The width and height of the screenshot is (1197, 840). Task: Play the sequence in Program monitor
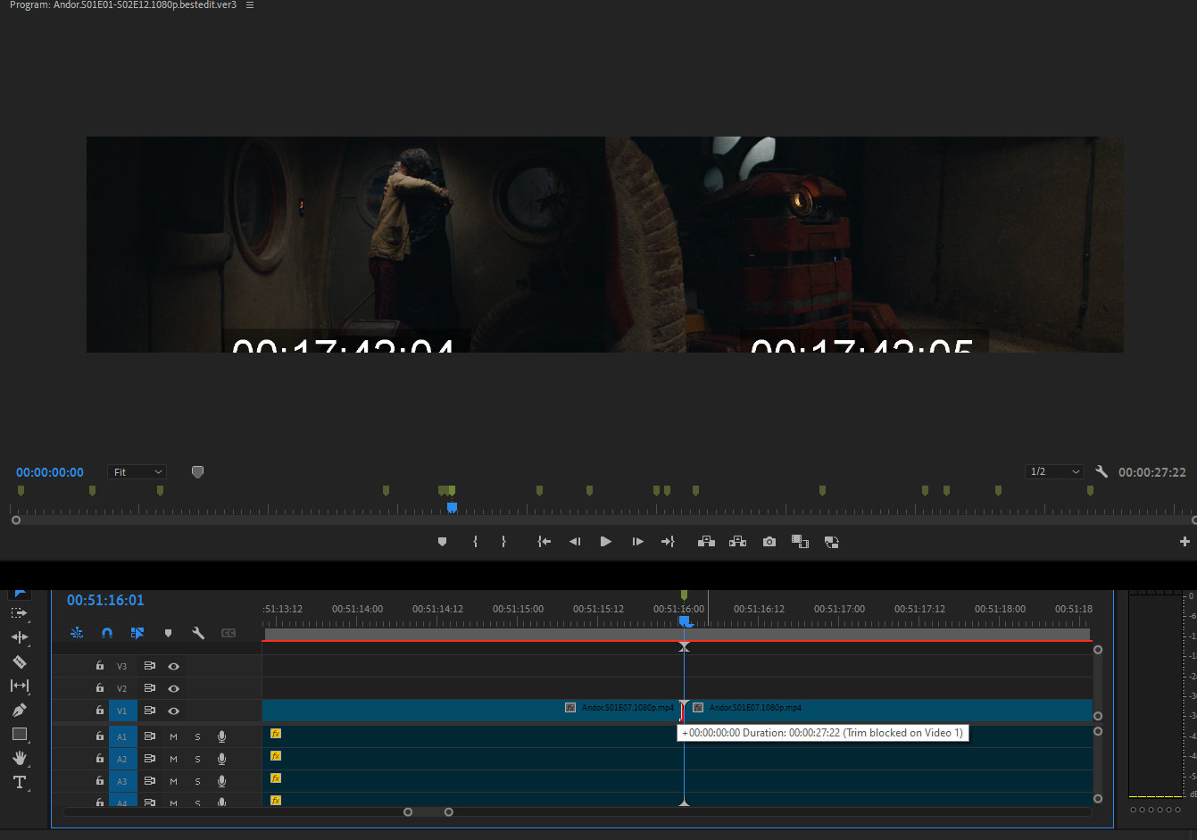coord(606,542)
